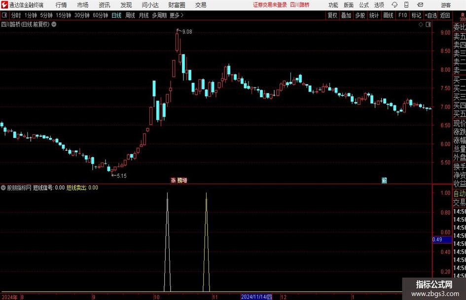Expand the 更多 periods list
The width and height of the screenshot is (466, 300).
pos(177,15)
